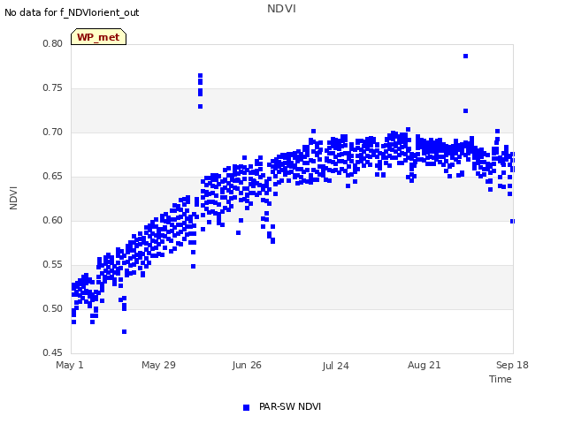Click the Time axis label
This screenshot has height=424, width=566.
501,379
